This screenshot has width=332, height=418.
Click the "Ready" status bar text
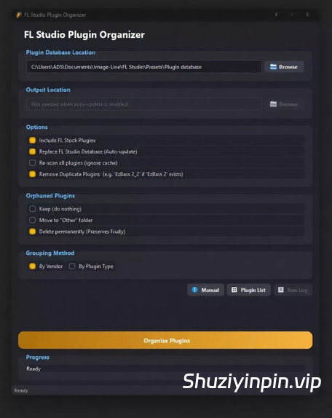pyautogui.click(x=21, y=390)
